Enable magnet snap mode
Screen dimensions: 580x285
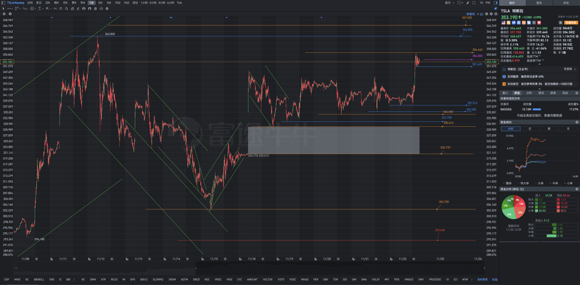click(90, 9)
